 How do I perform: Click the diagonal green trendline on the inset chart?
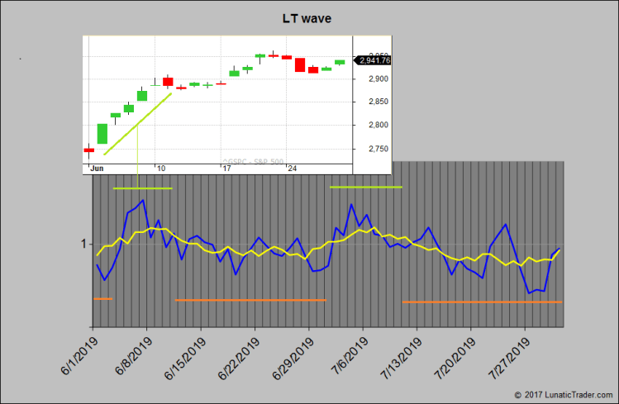click(137, 124)
